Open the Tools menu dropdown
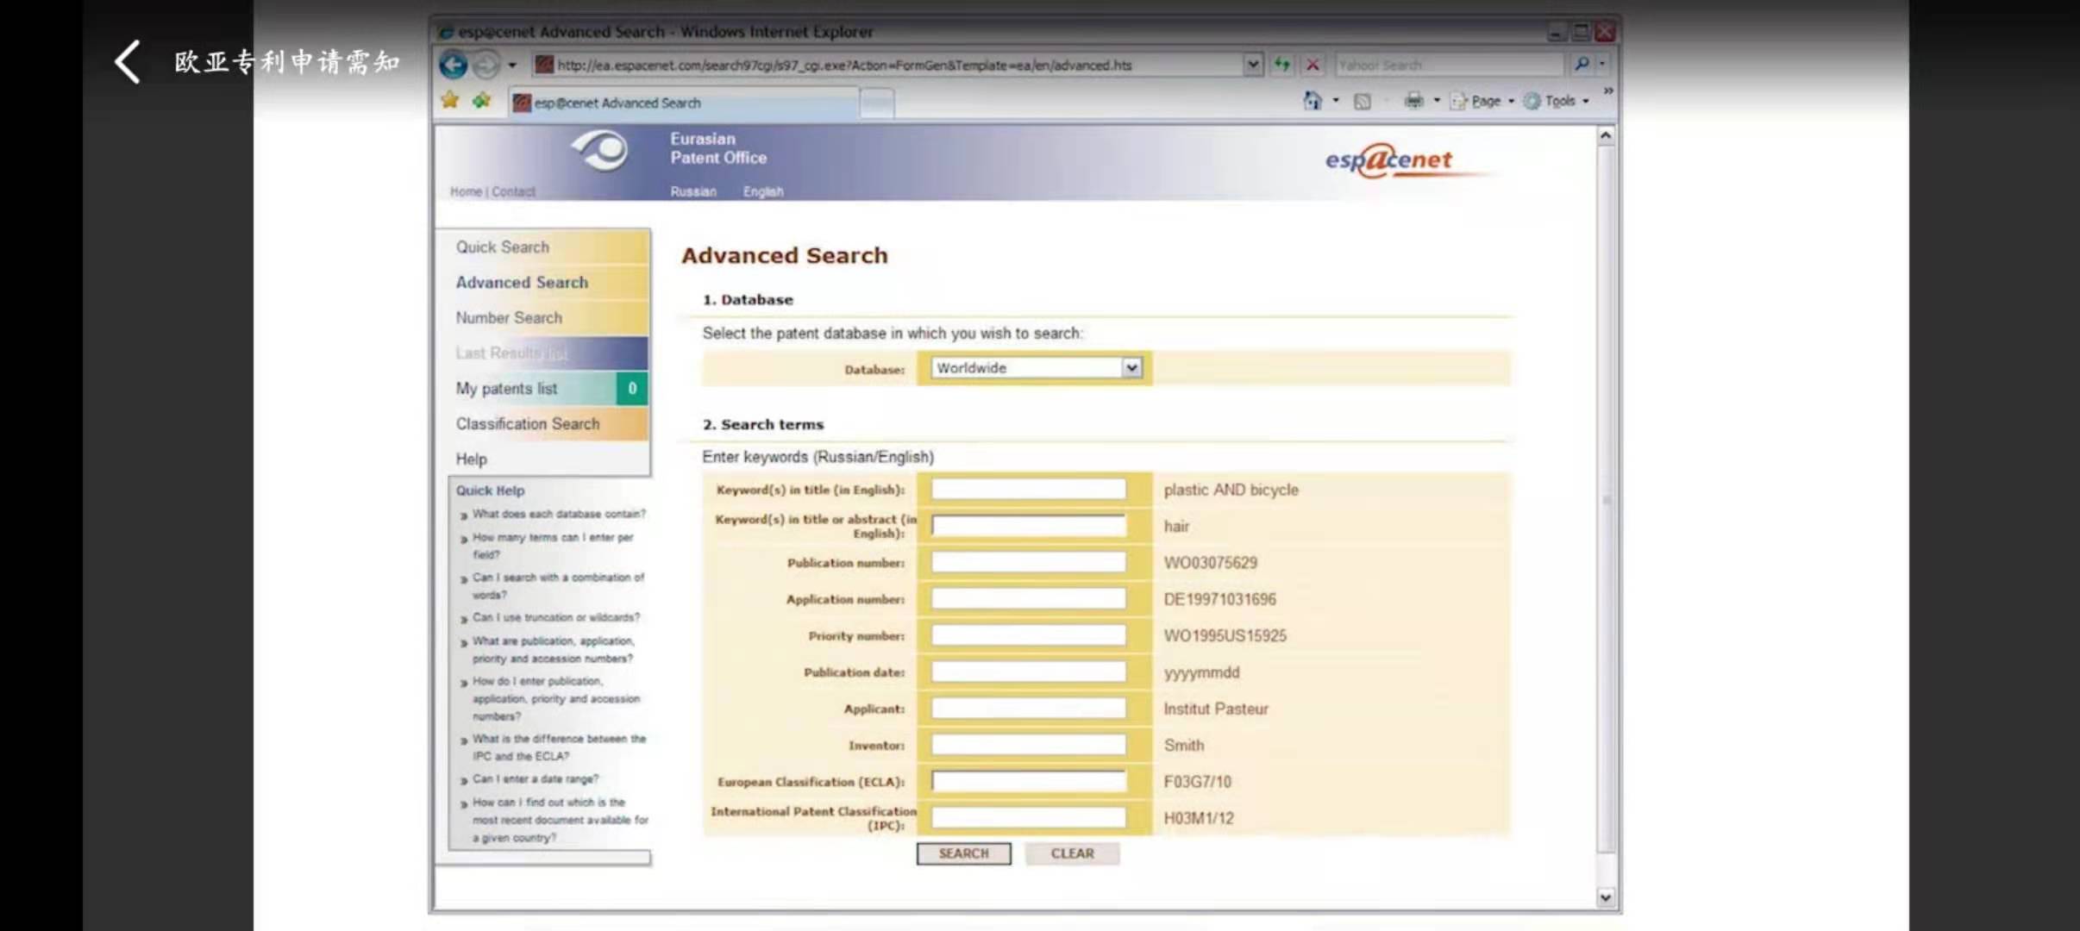The height and width of the screenshot is (931, 2080). point(1559,101)
